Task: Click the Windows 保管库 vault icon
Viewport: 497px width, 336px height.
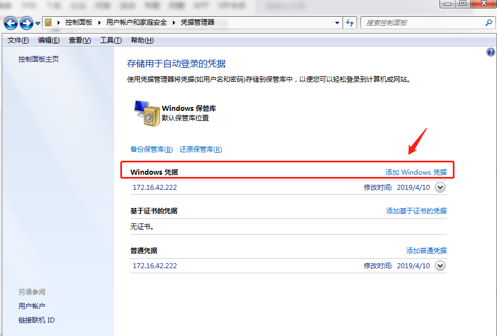Action: pos(147,113)
